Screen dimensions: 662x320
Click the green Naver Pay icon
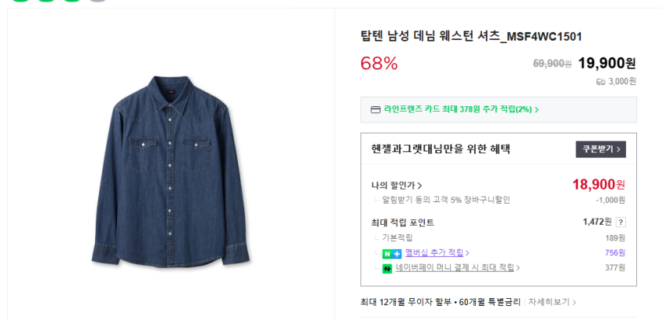387,268
